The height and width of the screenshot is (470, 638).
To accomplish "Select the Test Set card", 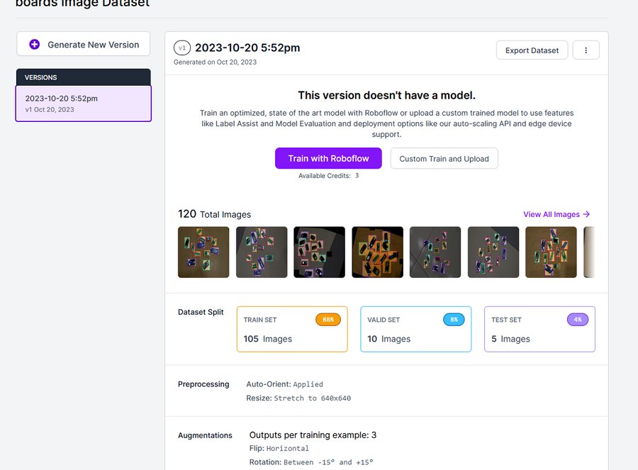I will pyautogui.click(x=539, y=329).
